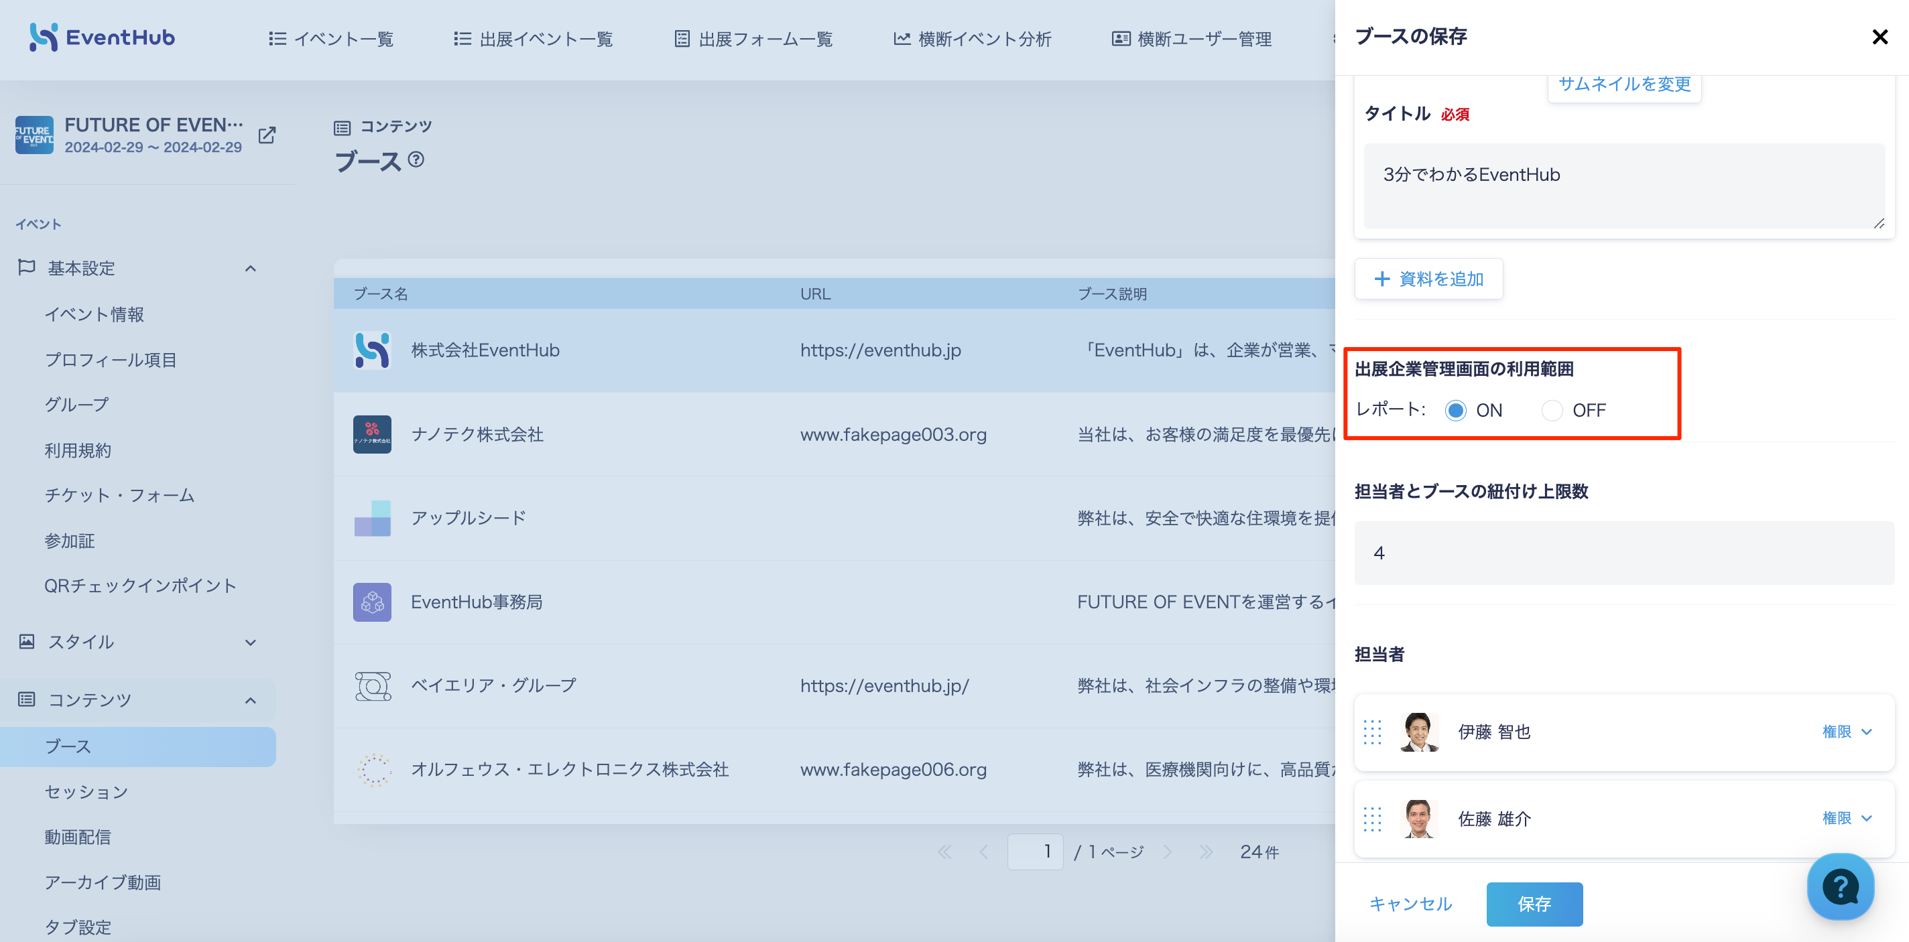
Task: Click 伊藤 智也 avatar photo
Action: (x=1418, y=732)
